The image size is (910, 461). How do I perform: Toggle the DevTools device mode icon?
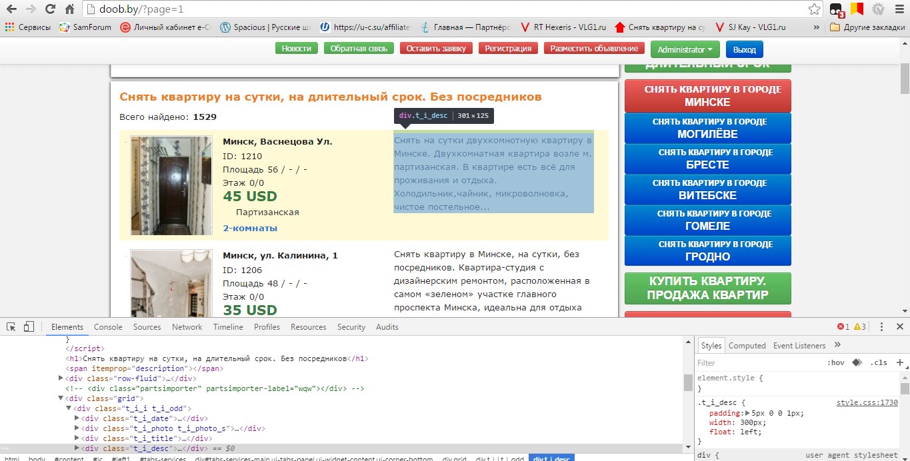[29, 326]
